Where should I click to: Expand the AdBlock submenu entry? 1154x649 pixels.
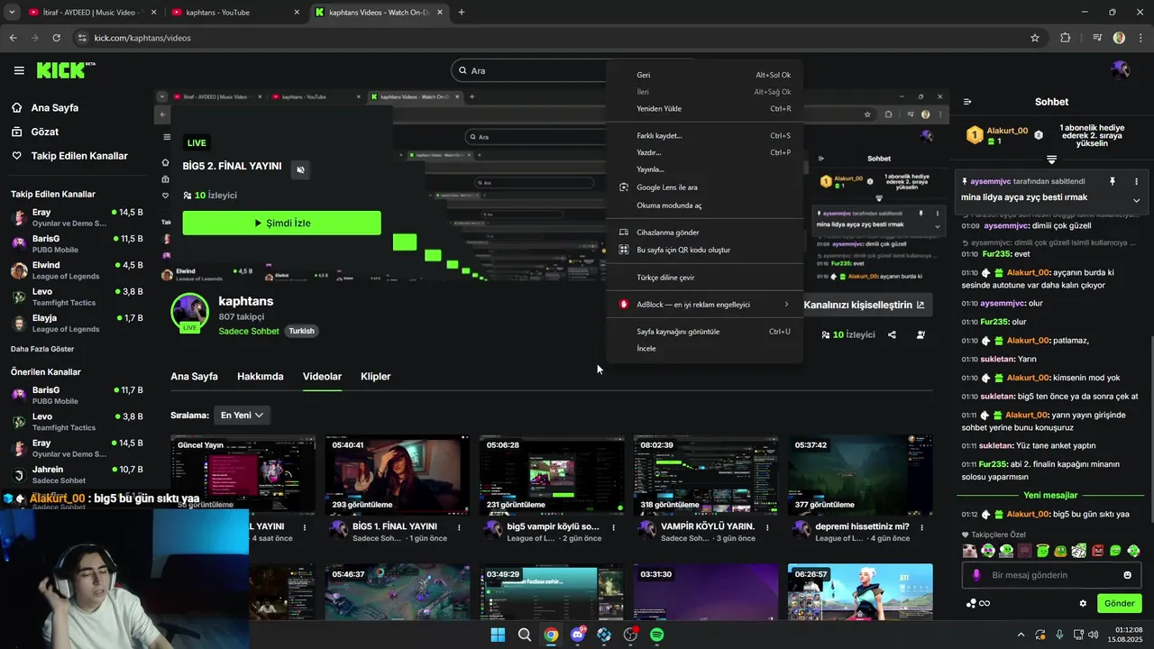tap(703, 305)
